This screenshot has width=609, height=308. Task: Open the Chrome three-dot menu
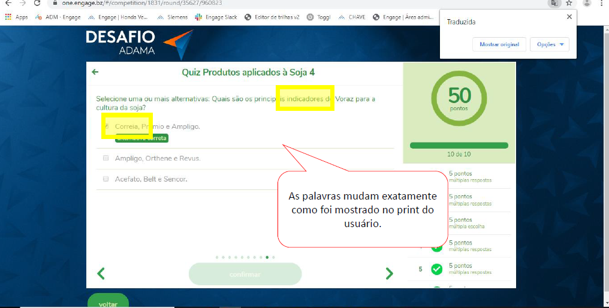click(602, 3)
